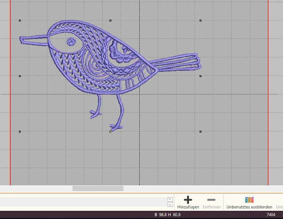Click the Entfernen minus icon

coord(211,200)
